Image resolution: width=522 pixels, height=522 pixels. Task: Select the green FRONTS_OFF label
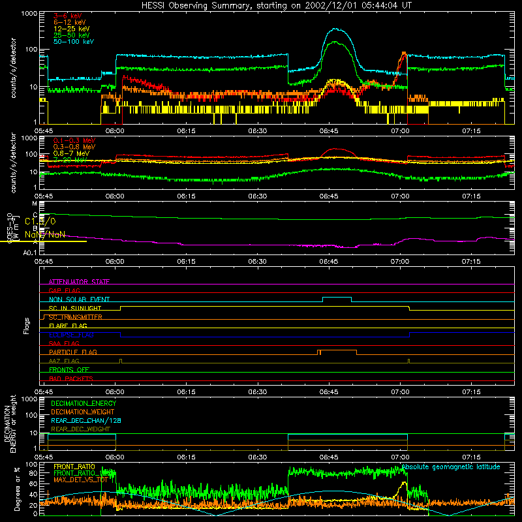[69, 369]
